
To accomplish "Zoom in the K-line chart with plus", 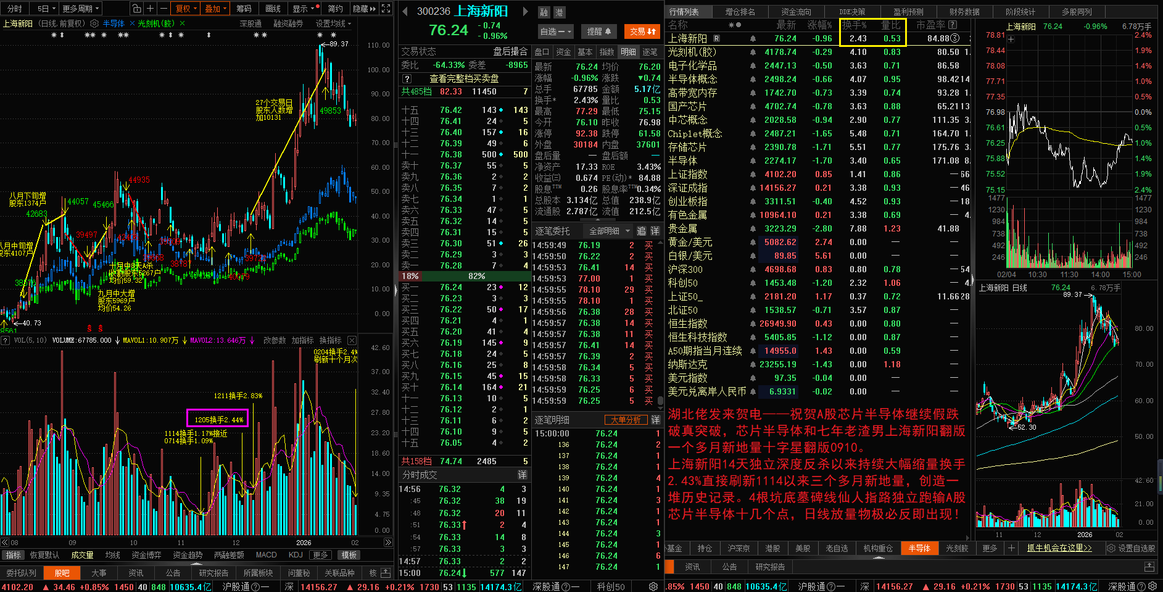I will click(x=150, y=9).
